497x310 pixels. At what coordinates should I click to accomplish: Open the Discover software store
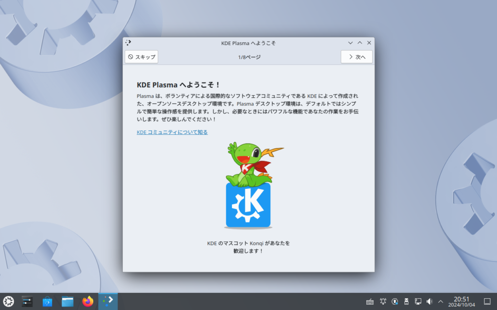click(48, 301)
